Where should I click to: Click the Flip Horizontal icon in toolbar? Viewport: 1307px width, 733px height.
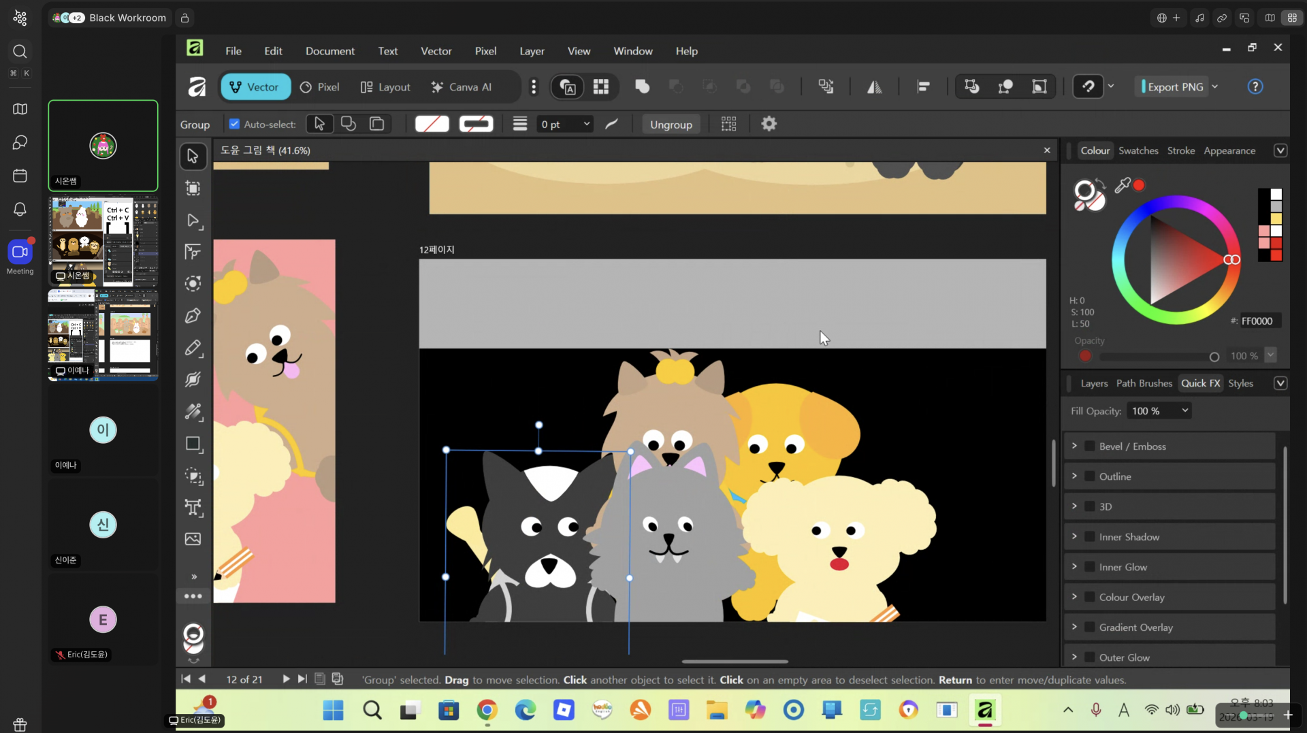click(874, 87)
